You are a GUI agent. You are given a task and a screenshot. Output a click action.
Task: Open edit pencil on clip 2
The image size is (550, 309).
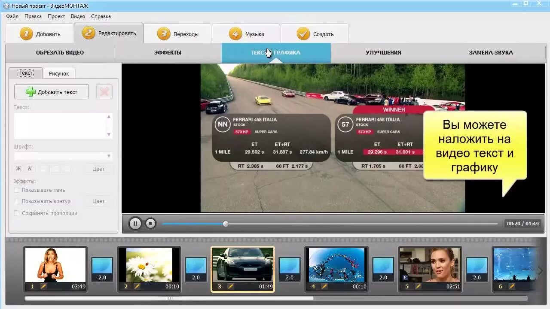(137, 286)
